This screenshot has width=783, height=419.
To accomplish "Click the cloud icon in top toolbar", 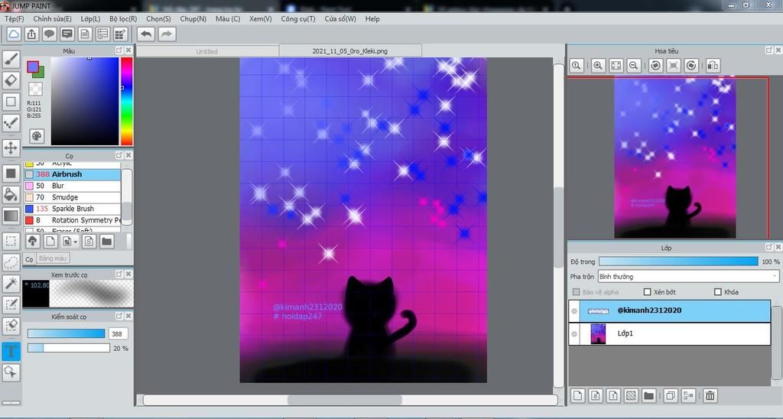I will pos(14,34).
